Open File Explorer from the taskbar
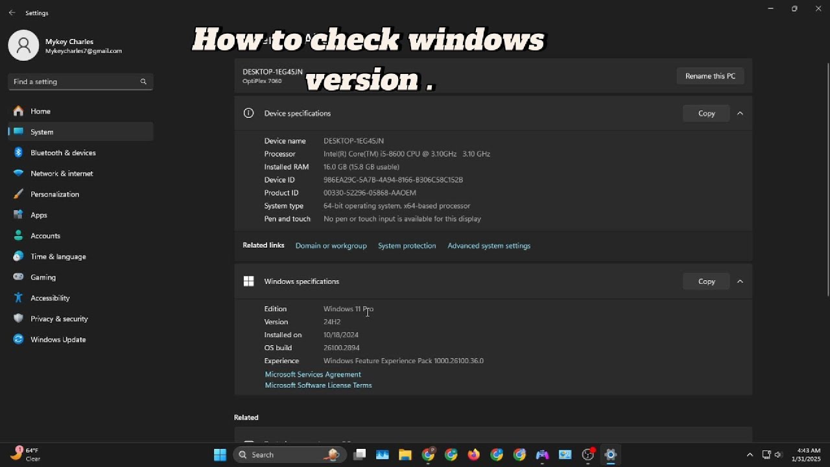The height and width of the screenshot is (467, 830). (405, 455)
